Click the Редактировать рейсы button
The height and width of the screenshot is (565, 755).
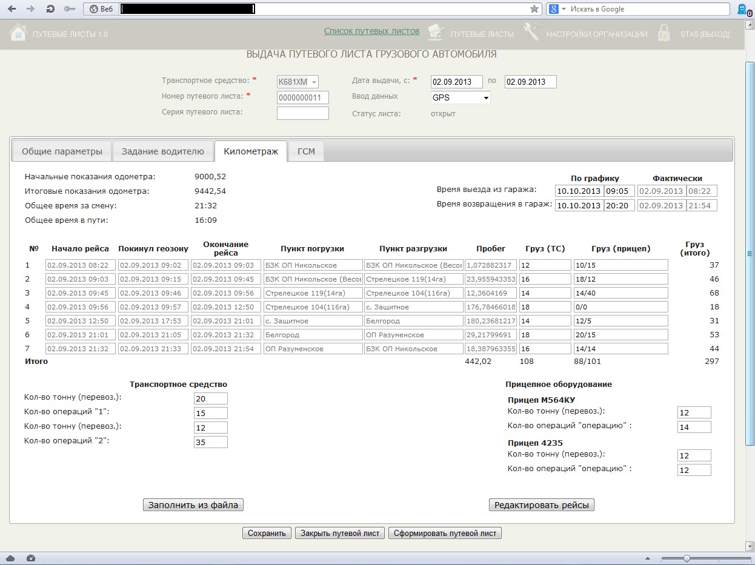pos(541,505)
